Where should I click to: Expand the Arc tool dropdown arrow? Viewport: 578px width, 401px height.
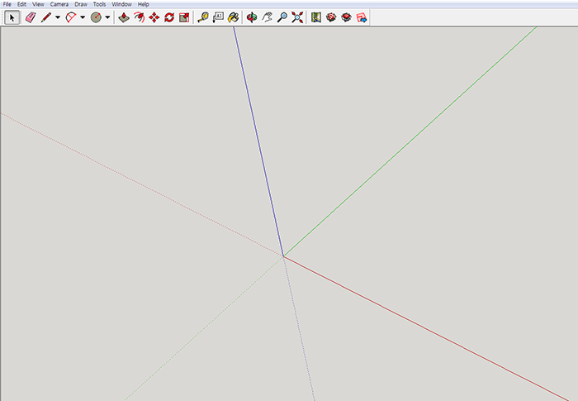click(83, 17)
